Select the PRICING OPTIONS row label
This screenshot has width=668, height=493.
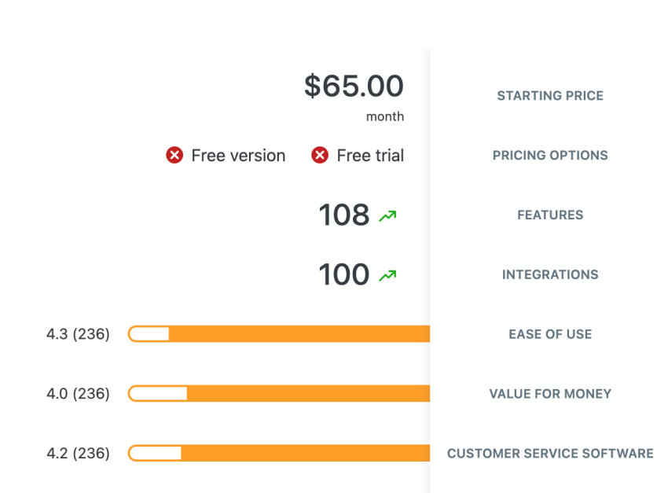(x=550, y=156)
